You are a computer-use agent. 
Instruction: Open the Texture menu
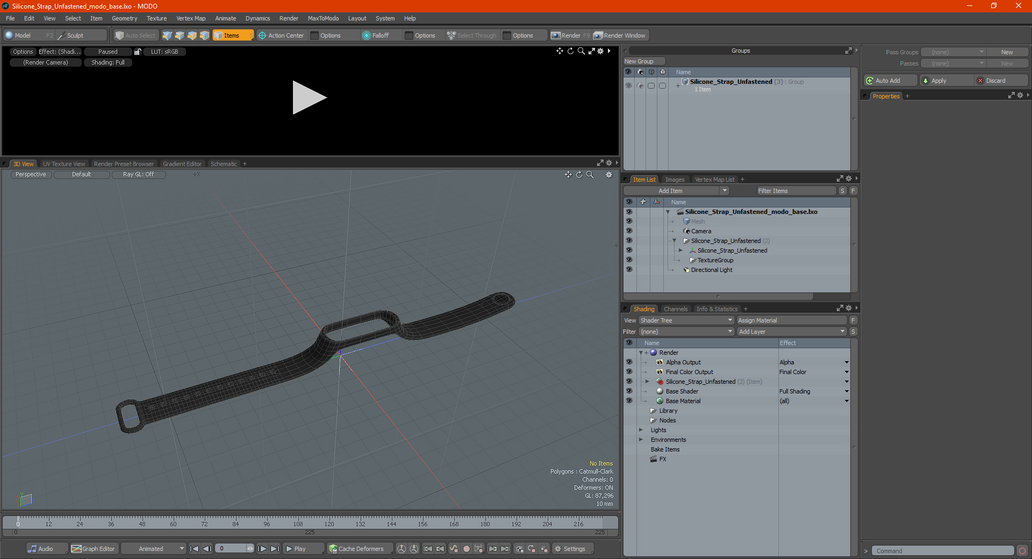pos(156,18)
